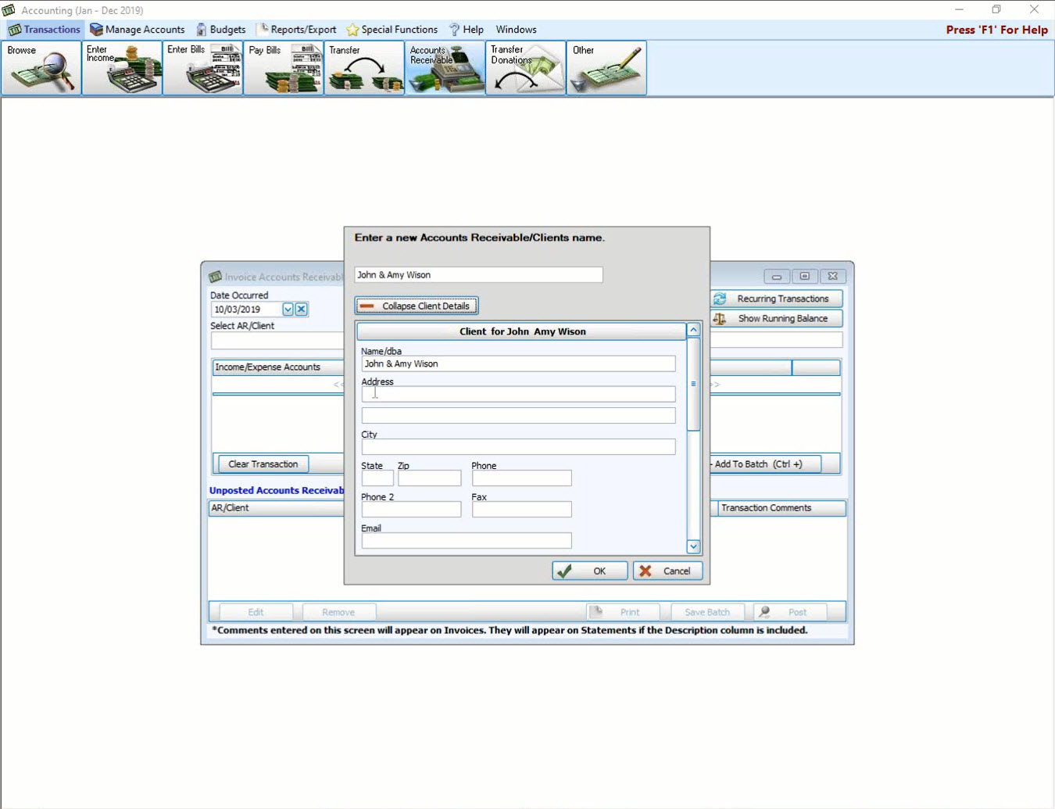Viewport: 1055px width, 809px height.
Task: Open the Enter Bills tool
Action: [x=202, y=67]
